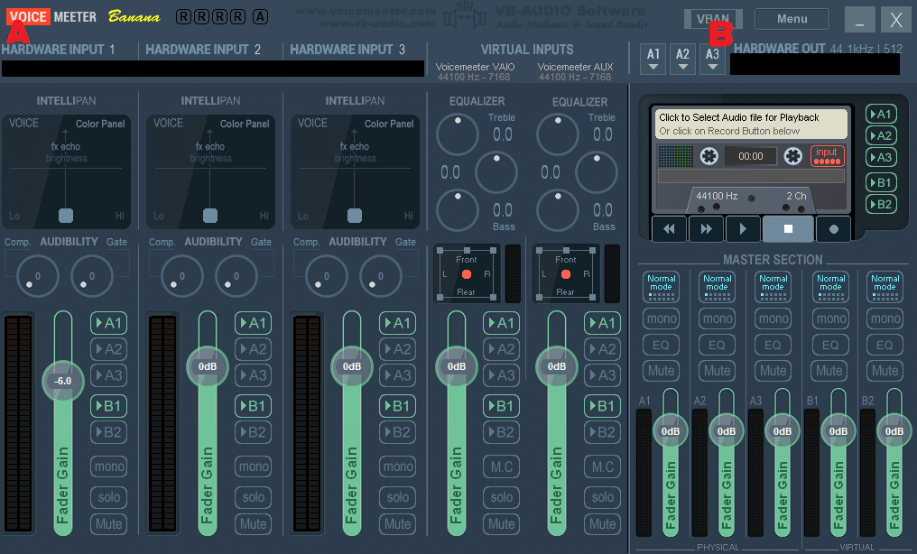Click Hardware Input 1 Color Panel label

(x=100, y=124)
